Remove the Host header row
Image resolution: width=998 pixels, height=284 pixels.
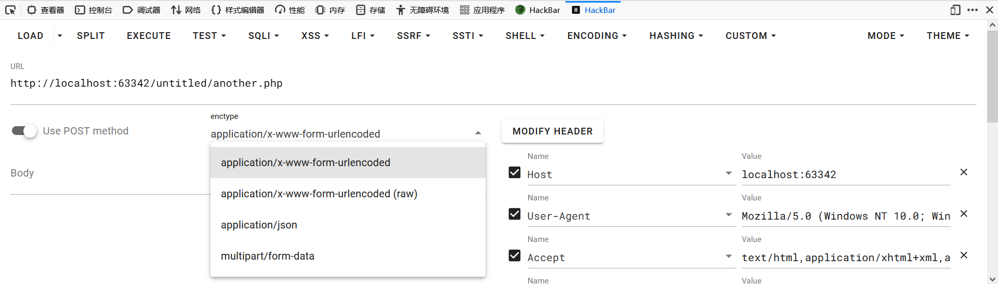click(964, 172)
